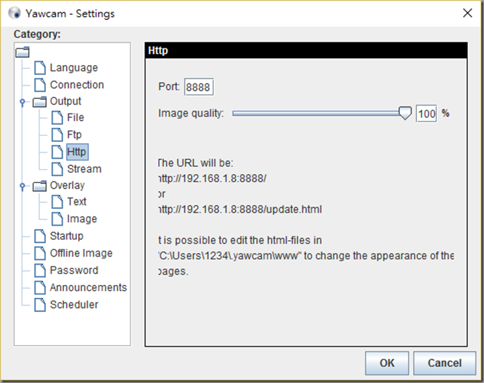484x383 pixels.
Task: Select the Password category
Action: [x=74, y=270]
